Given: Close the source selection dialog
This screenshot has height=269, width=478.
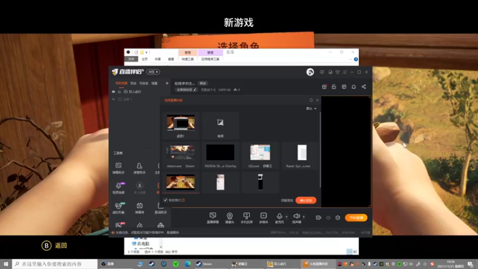Looking at the screenshot, I should tap(317, 100).
